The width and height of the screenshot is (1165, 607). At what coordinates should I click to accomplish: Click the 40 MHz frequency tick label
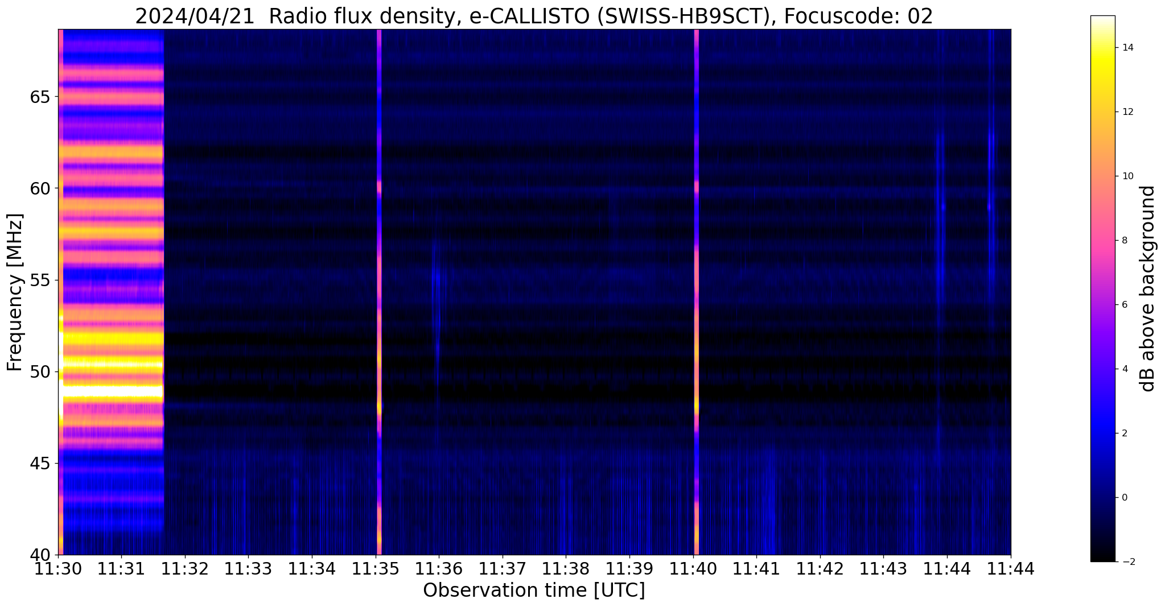pos(40,555)
